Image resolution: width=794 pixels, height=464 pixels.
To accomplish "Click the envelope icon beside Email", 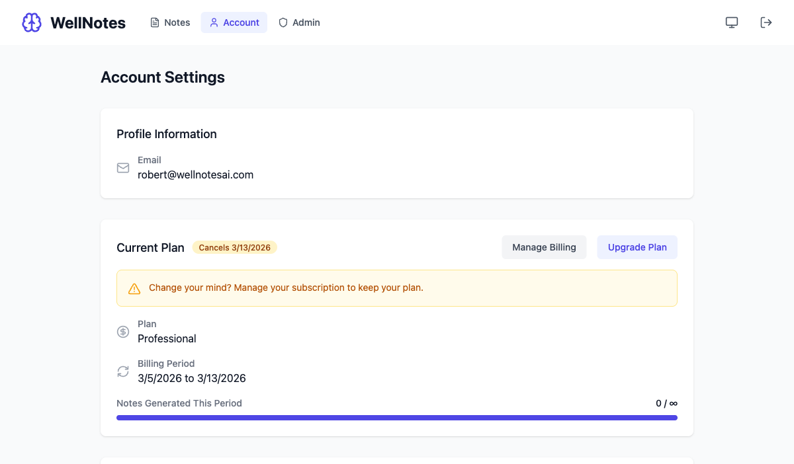I will [123, 168].
